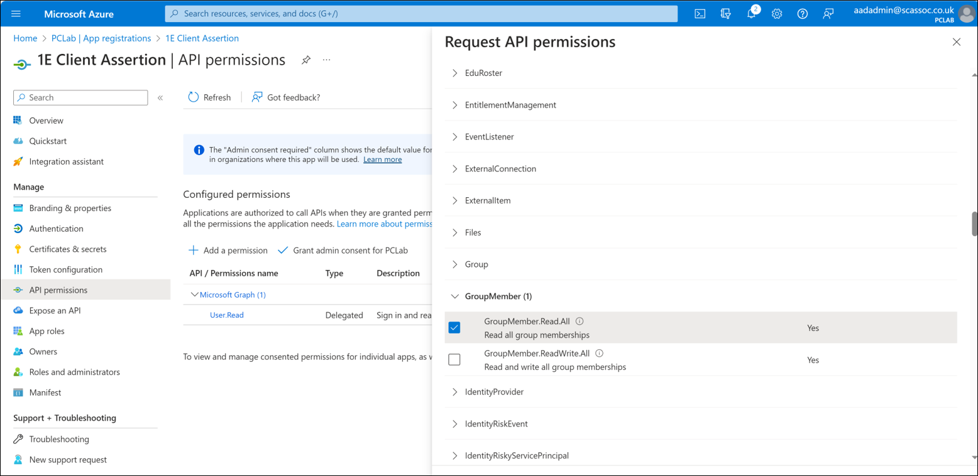978x476 pixels.
Task: Click info icon beside GroupMember.Read.All
Action: (x=580, y=322)
